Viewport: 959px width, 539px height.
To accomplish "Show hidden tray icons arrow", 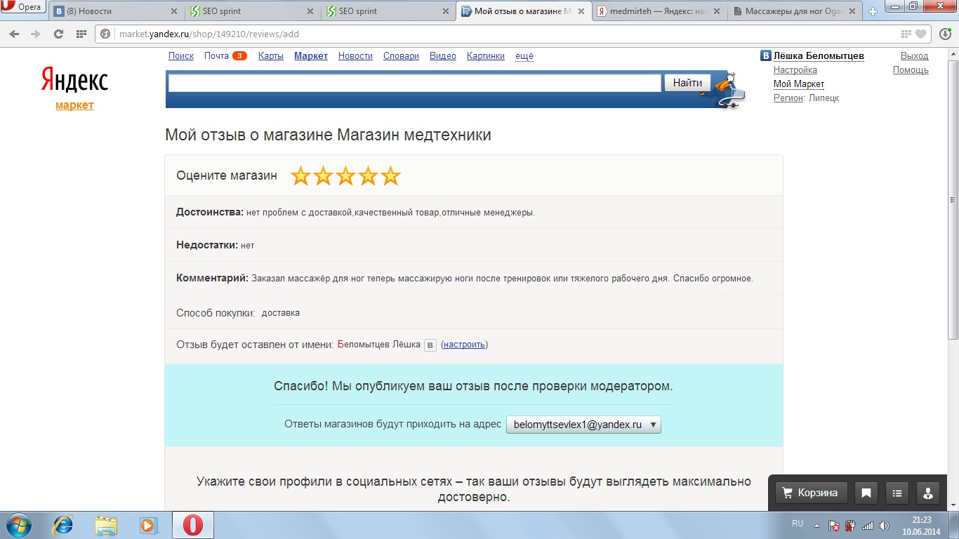I will pos(816,525).
